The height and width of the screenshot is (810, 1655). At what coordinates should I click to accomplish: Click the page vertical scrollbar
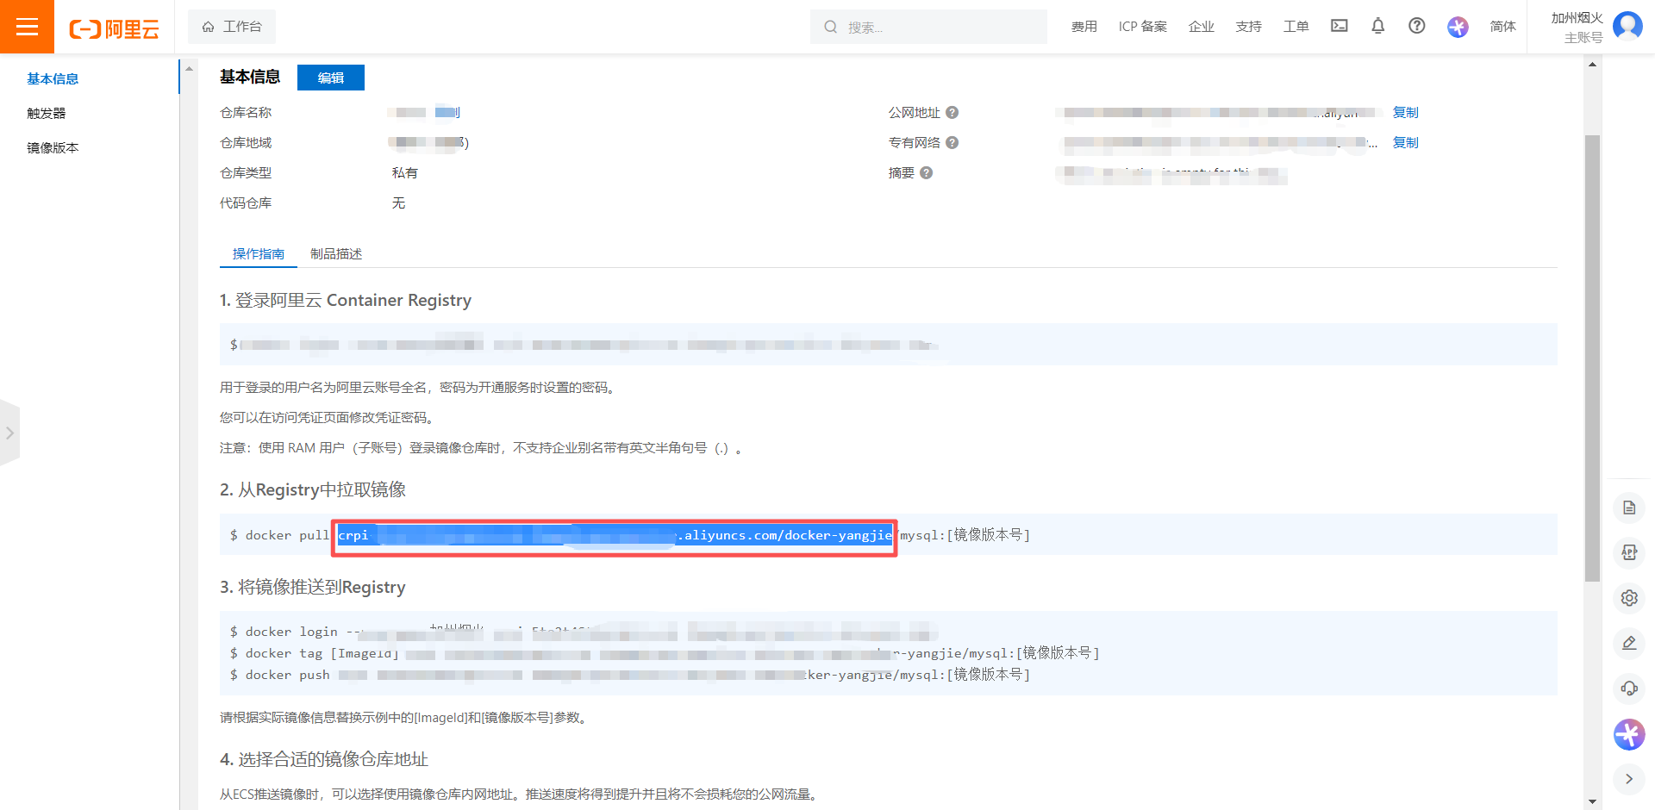coord(1592,358)
